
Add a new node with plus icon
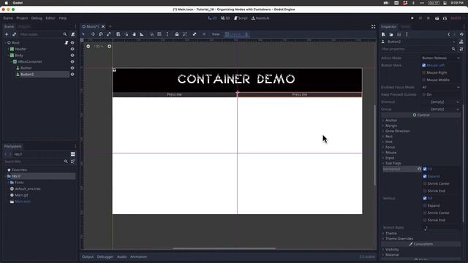tap(7, 34)
